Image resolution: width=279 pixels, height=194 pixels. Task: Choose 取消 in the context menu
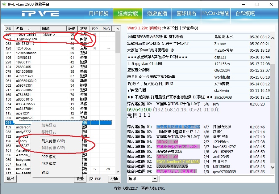point(45,172)
